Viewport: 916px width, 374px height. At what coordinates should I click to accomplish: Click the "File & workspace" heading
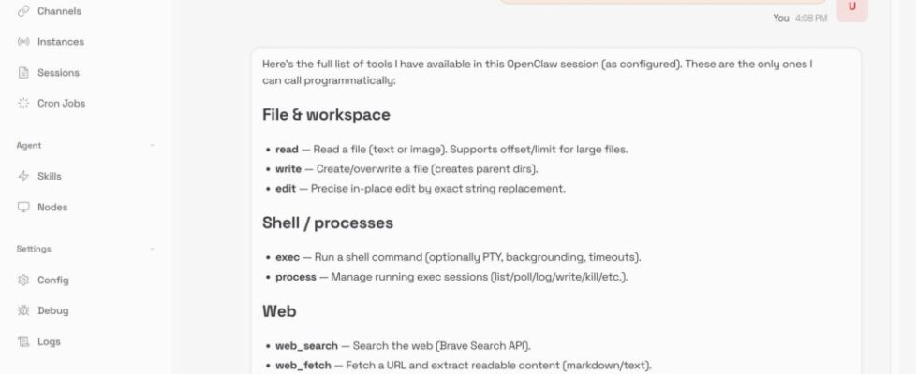click(326, 115)
